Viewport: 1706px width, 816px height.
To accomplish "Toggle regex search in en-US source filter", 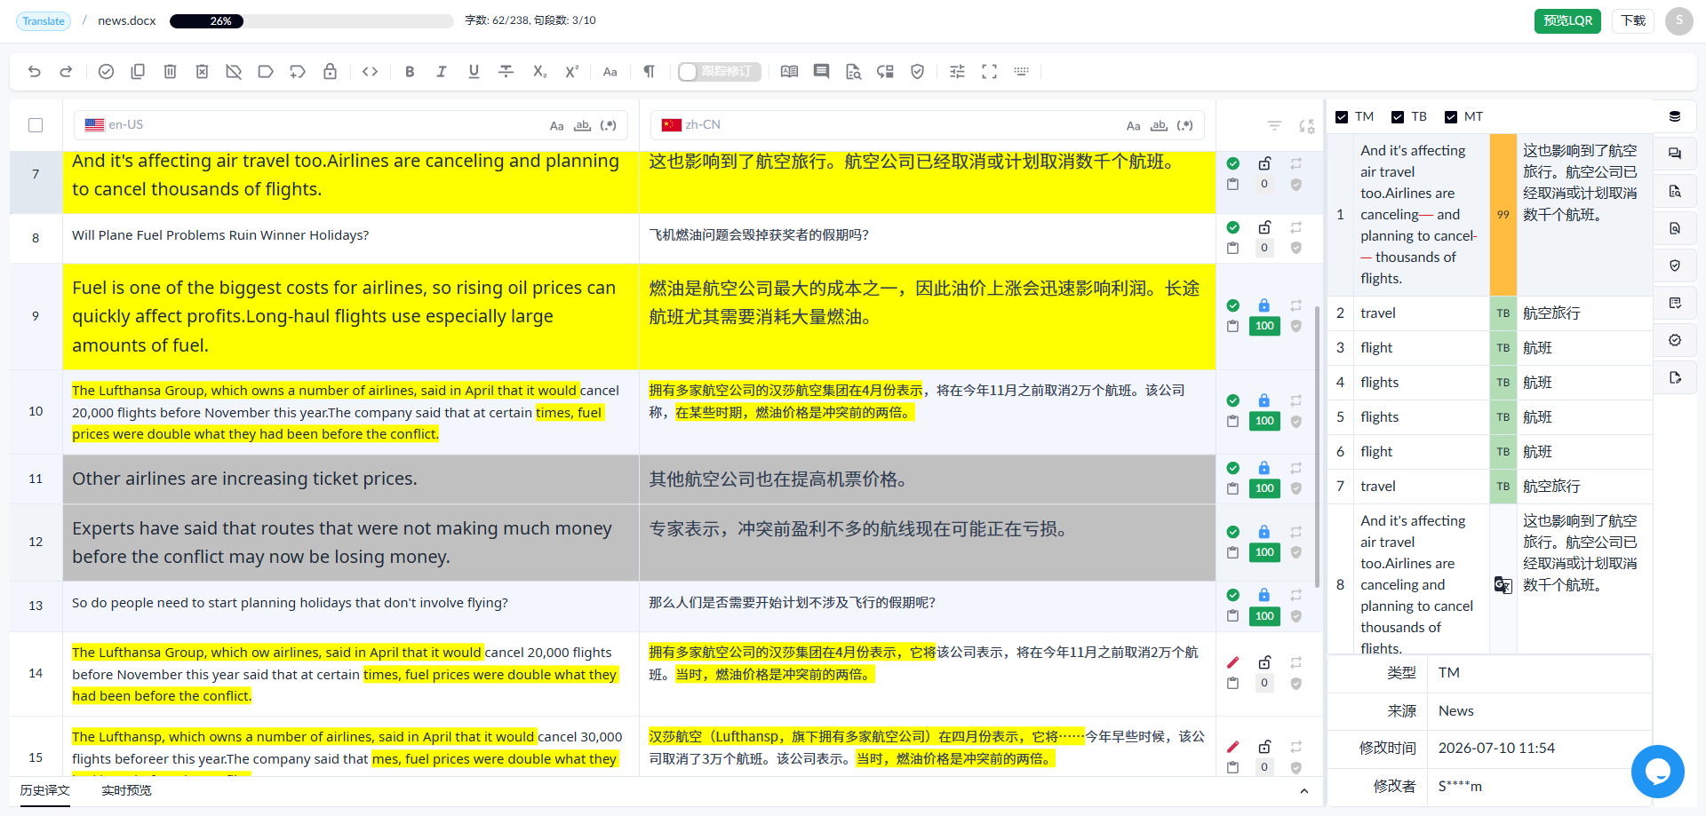I will pos(608,125).
